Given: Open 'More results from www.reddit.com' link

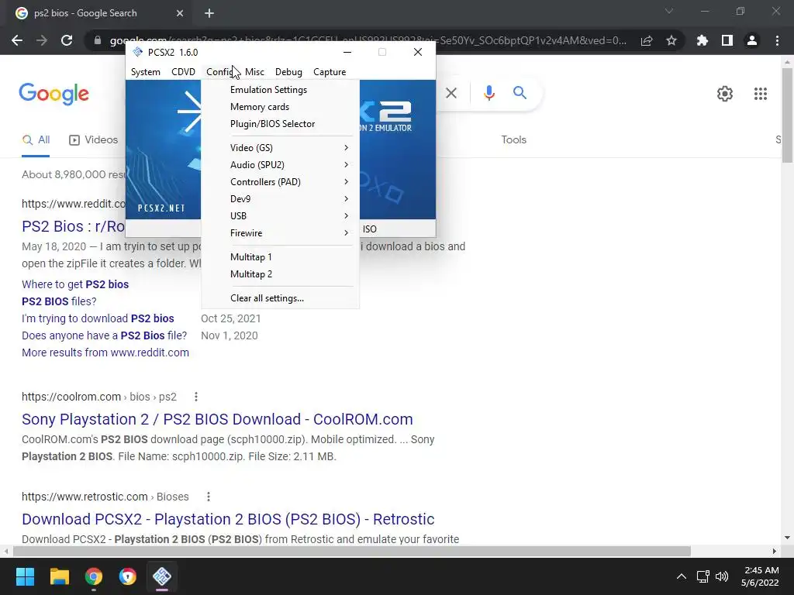Looking at the screenshot, I should (x=105, y=353).
